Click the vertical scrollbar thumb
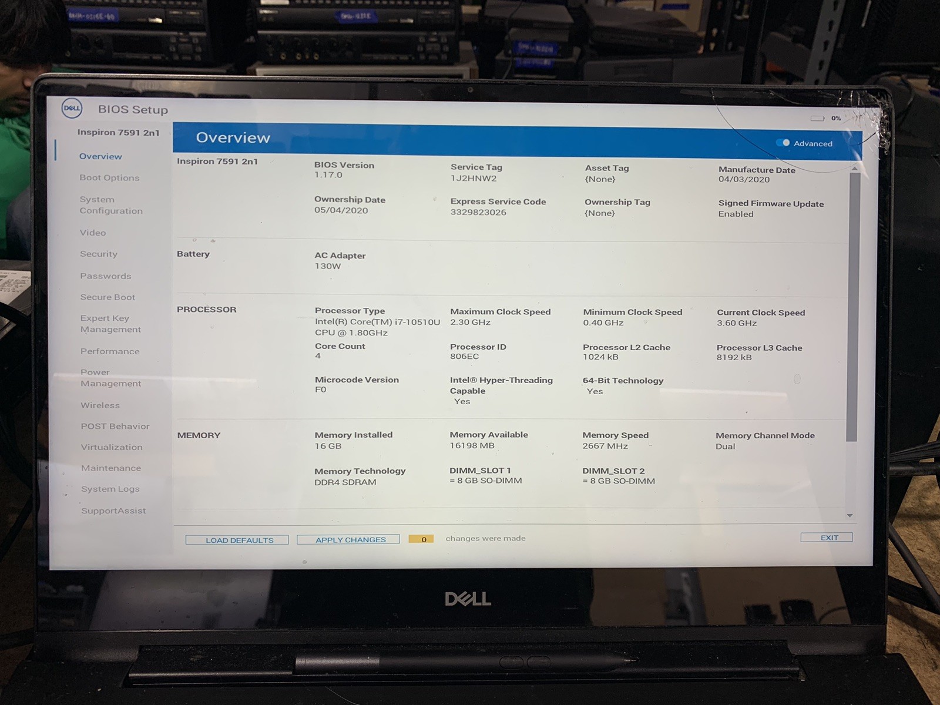The width and height of the screenshot is (940, 705). (x=852, y=307)
